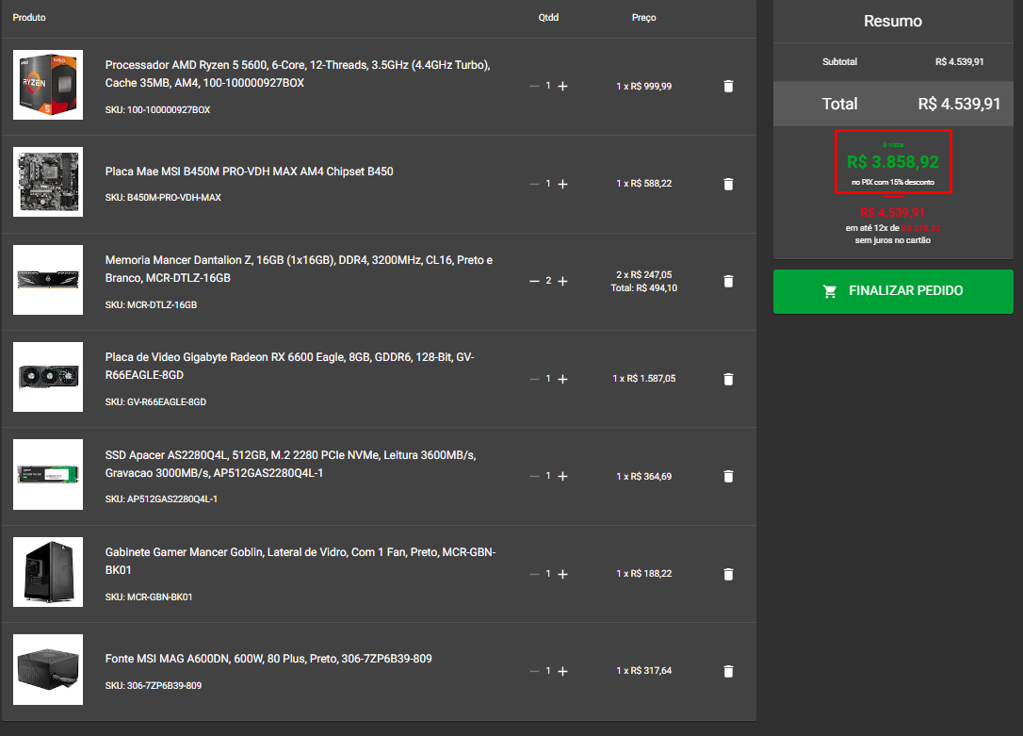View the Gigabyte Radeon RX 6600 image
The image size is (1023, 736).
pyautogui.click(x=48, y=377)
